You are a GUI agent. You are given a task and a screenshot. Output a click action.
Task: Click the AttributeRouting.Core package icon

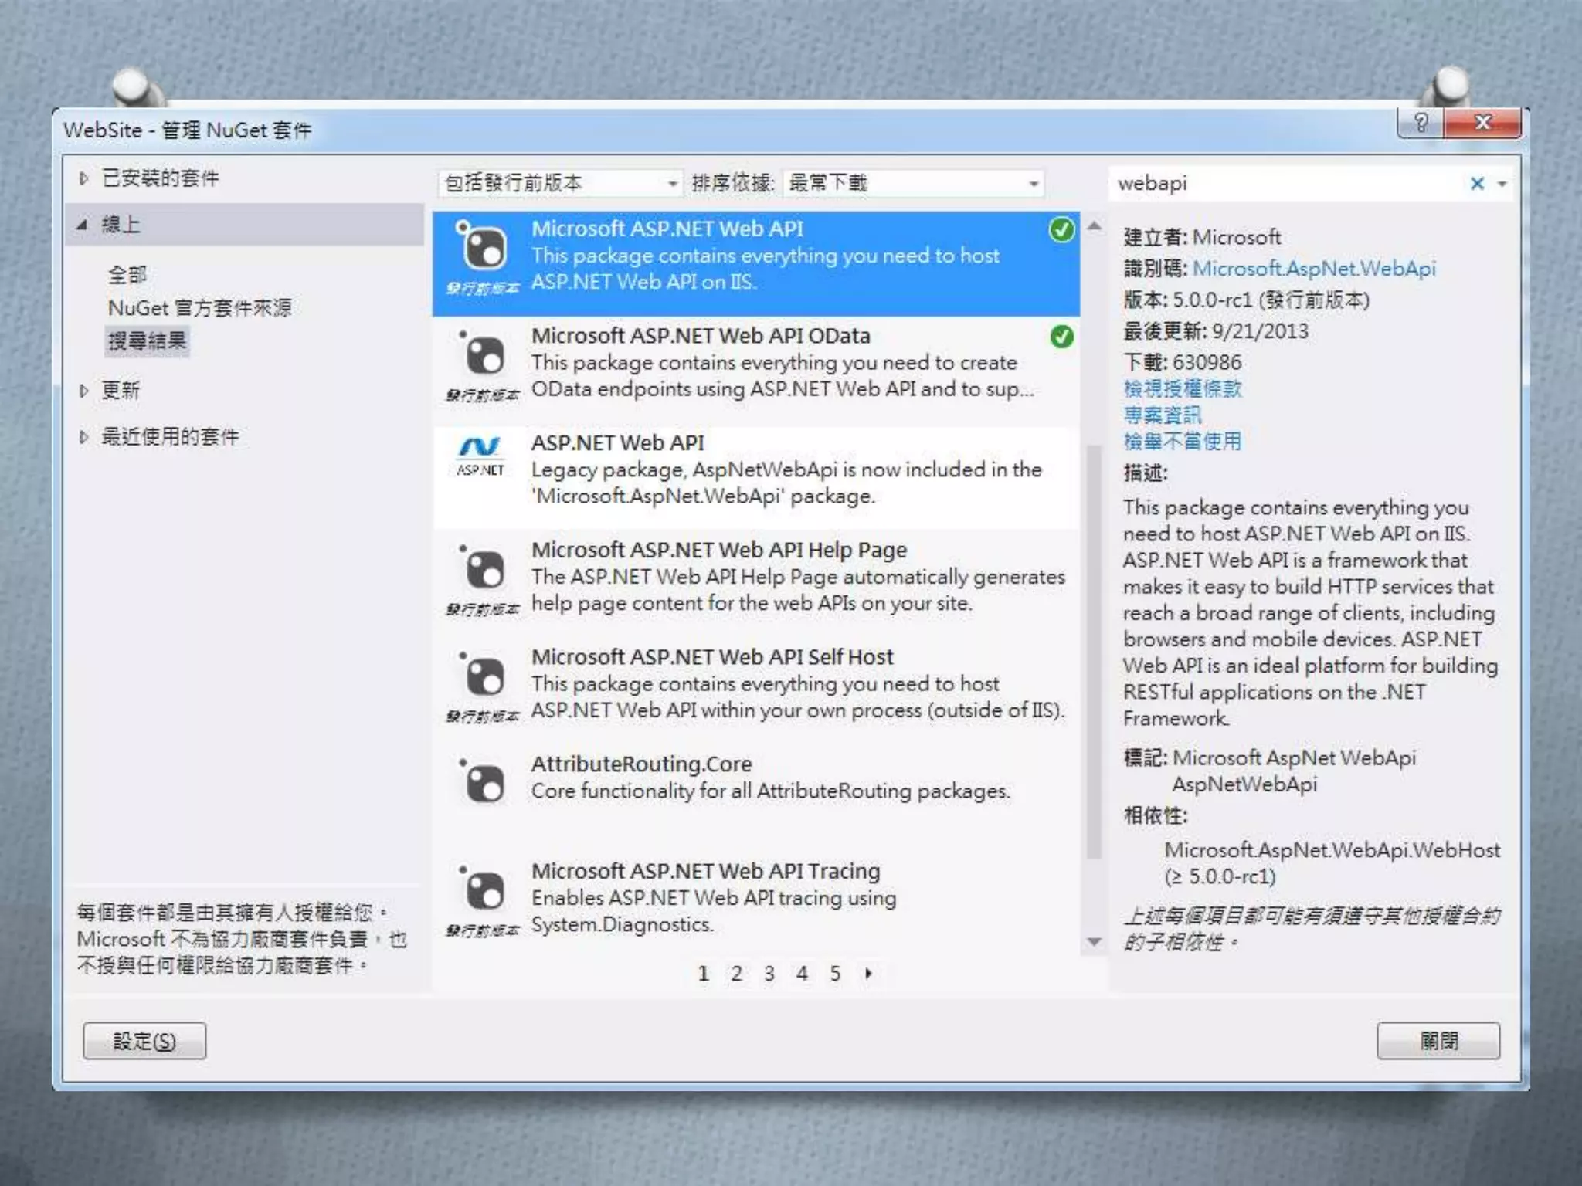484,783
